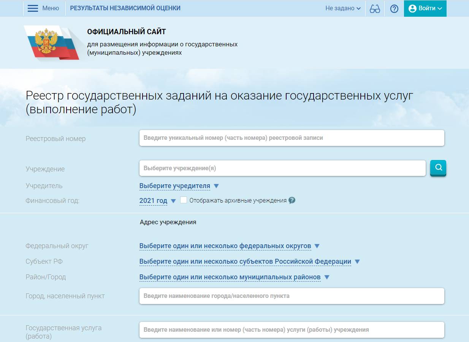Open the help question mark icon

click(394, 8)
